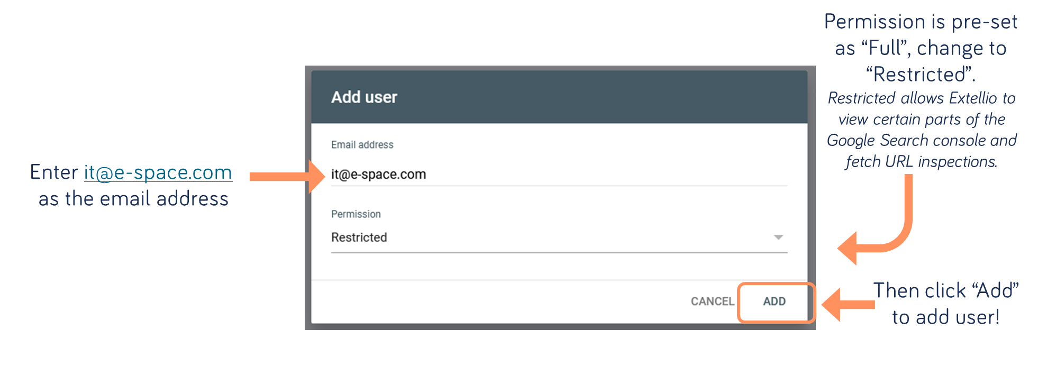
Task: Open the it@e-space.com hyperlink
Action: click(158, 172)
